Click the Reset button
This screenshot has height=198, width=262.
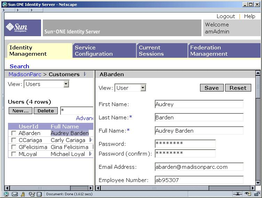click(238, 88)
